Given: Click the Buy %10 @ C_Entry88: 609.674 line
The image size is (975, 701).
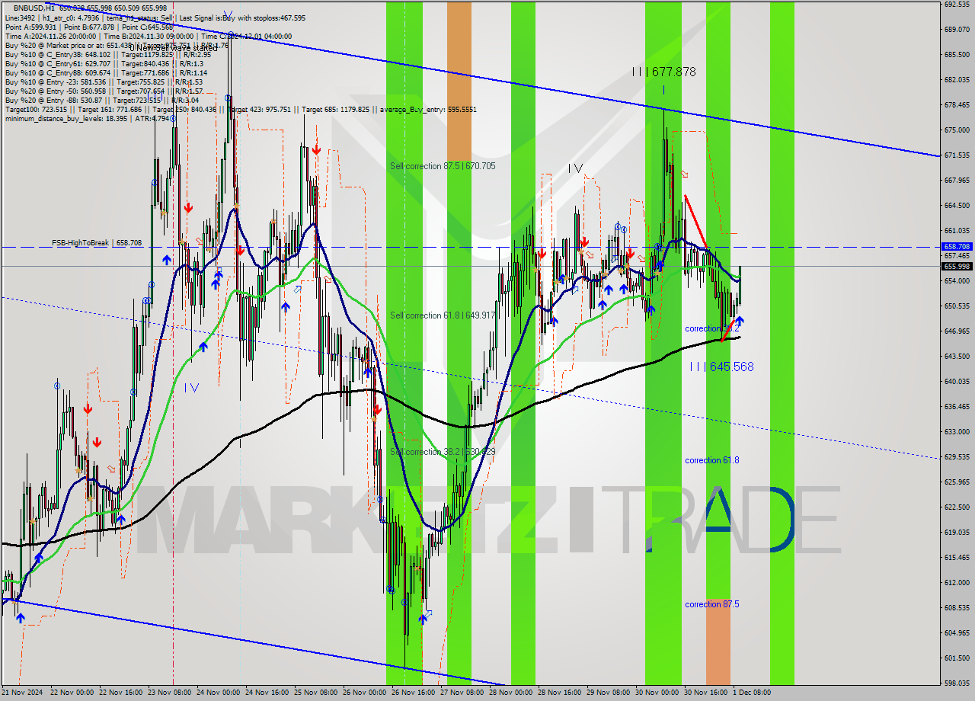Looking at the screenshot, I should (x=106, y=72).
